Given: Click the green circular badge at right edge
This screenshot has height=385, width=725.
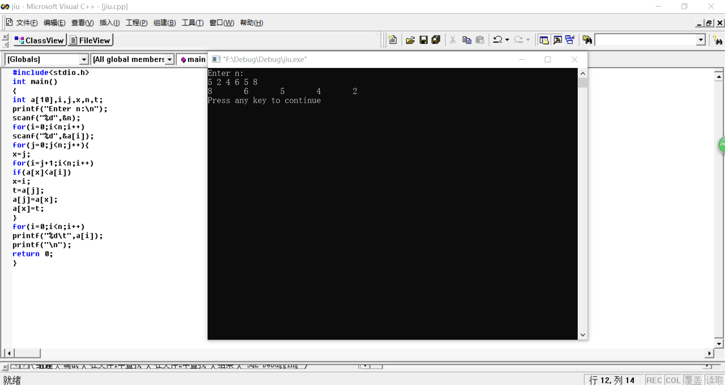Looking at the screenshot, I should click(x=722, y=144).
